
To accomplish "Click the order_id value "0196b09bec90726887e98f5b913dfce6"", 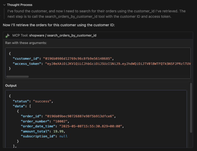I will pyautogui.click(x=80, y=116).
